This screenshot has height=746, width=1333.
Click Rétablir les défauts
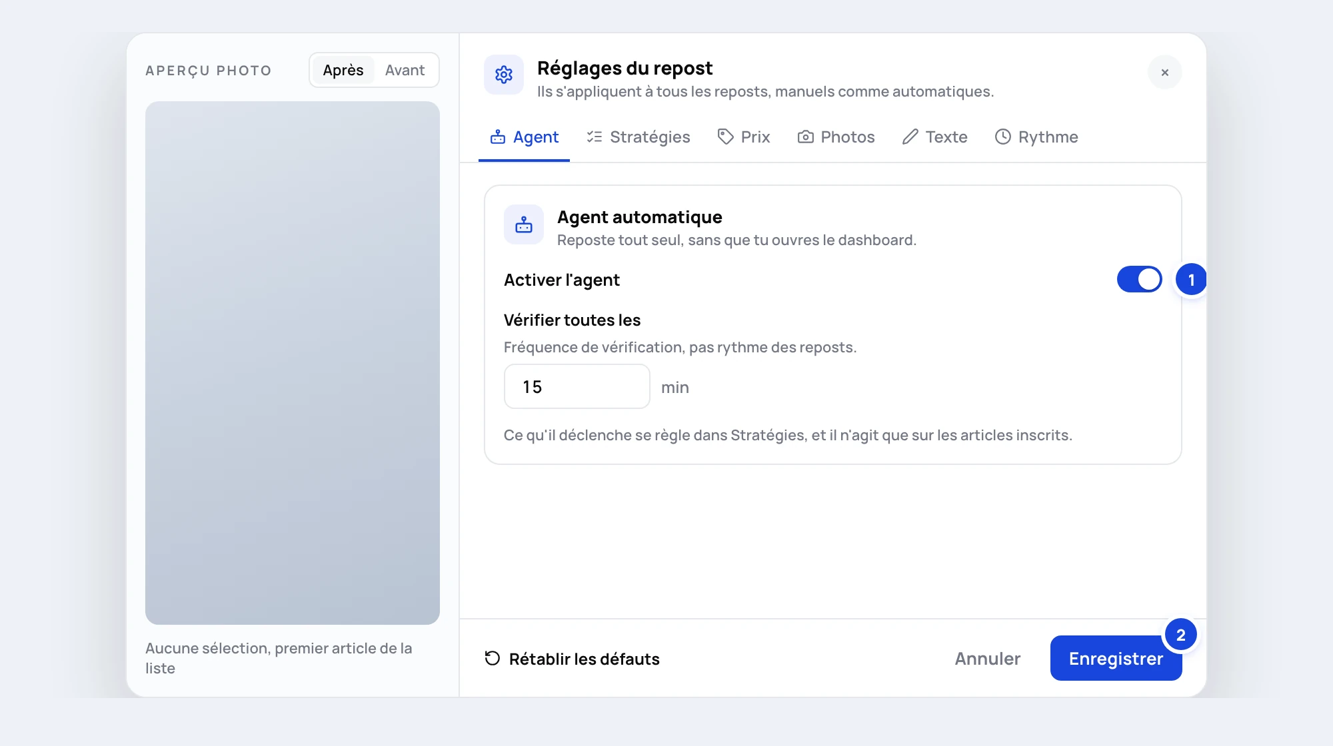(x=572, y=659)
